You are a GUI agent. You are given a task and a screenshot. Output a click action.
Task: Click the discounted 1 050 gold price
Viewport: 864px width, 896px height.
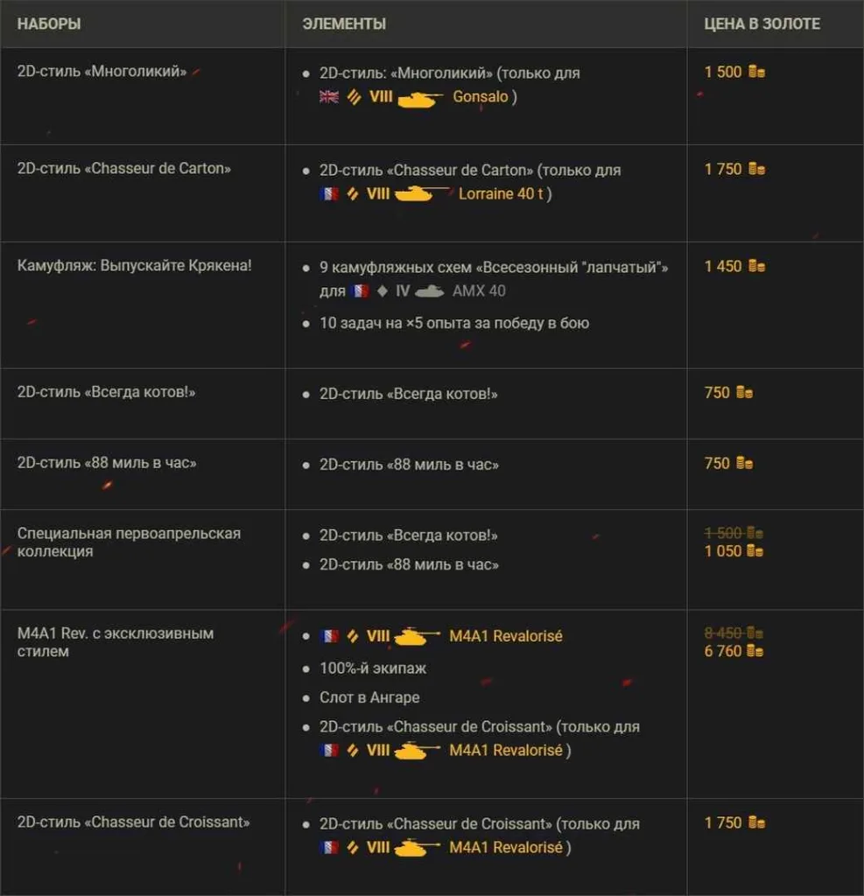point(723,551)
